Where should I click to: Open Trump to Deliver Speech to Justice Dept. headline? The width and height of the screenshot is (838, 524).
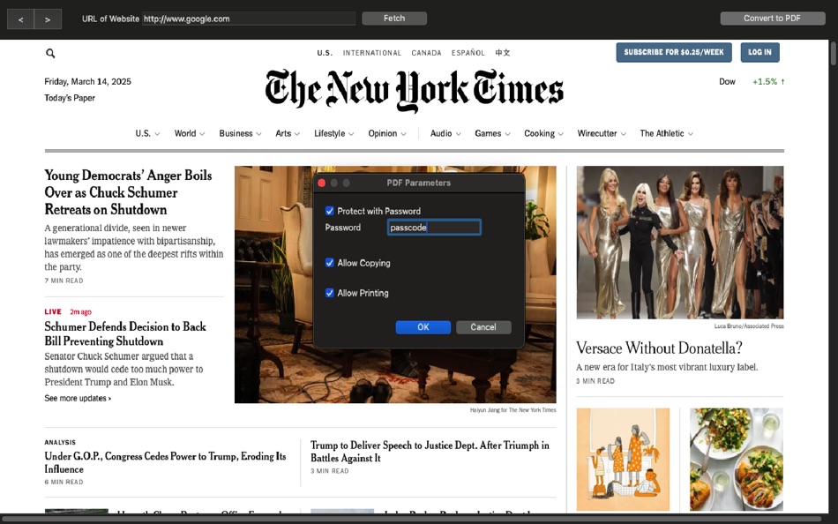(x=430, y=452)
